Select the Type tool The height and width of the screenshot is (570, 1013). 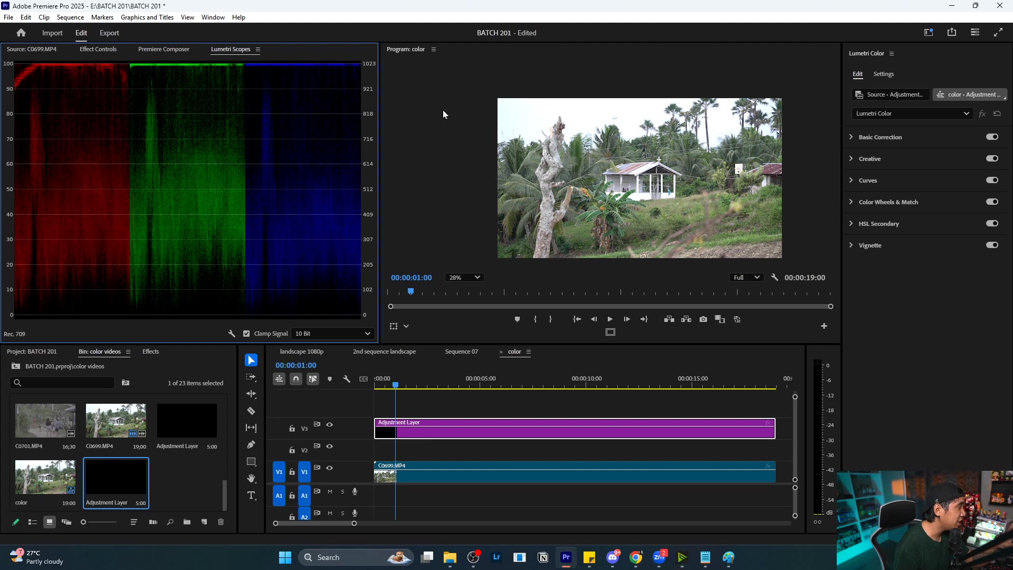[251, 496]
